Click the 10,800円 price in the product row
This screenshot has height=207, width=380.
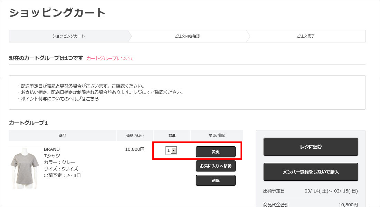click(x=135, y=149)
